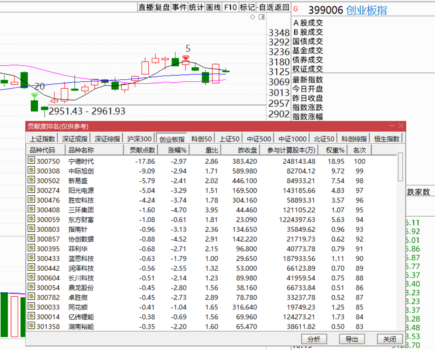The image size is (435, 350).
Task: Minimize the 贡献度排名 dialog
Action: click(x=391, y=126)
